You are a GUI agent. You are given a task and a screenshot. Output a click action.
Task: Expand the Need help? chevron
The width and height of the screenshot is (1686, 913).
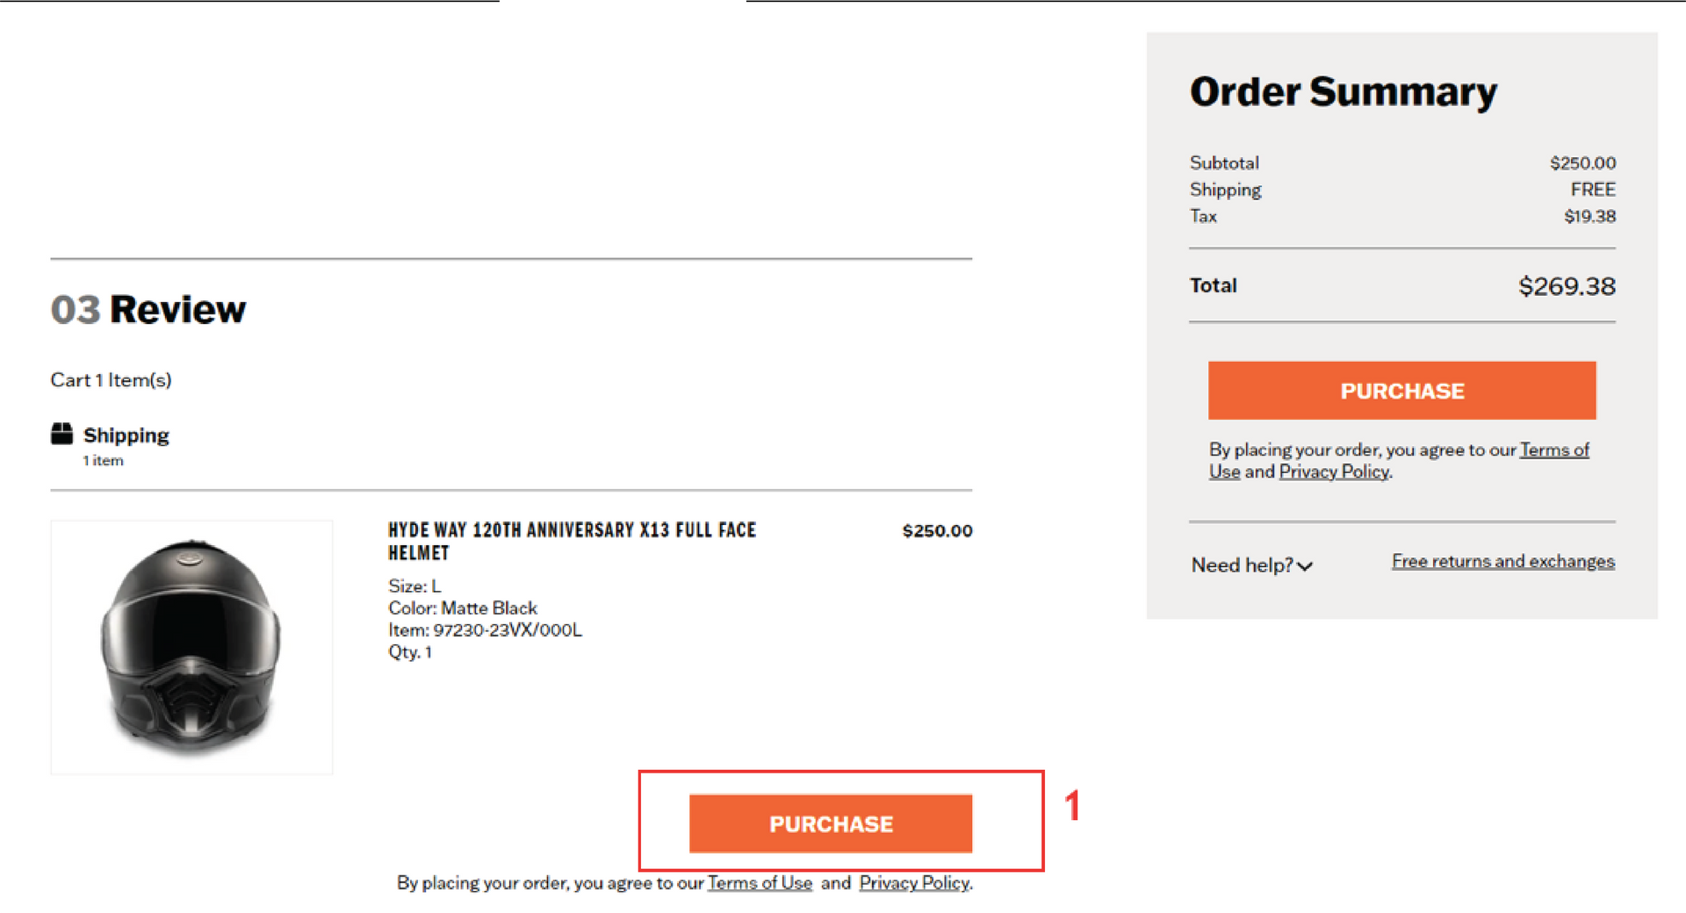click(x=1305, y=566)
